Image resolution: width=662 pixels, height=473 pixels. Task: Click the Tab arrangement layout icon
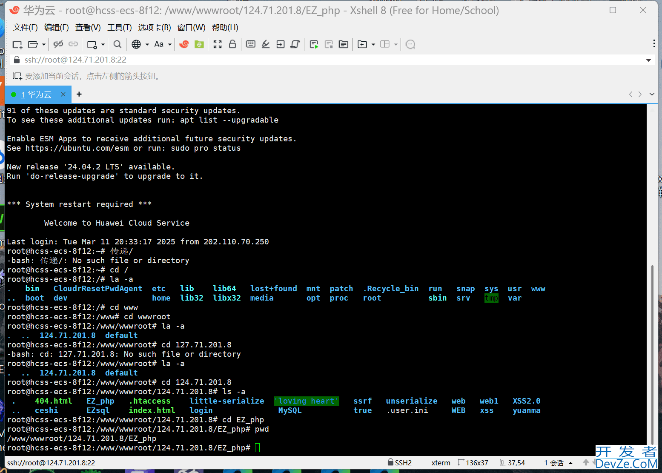(x=385, y=44)
